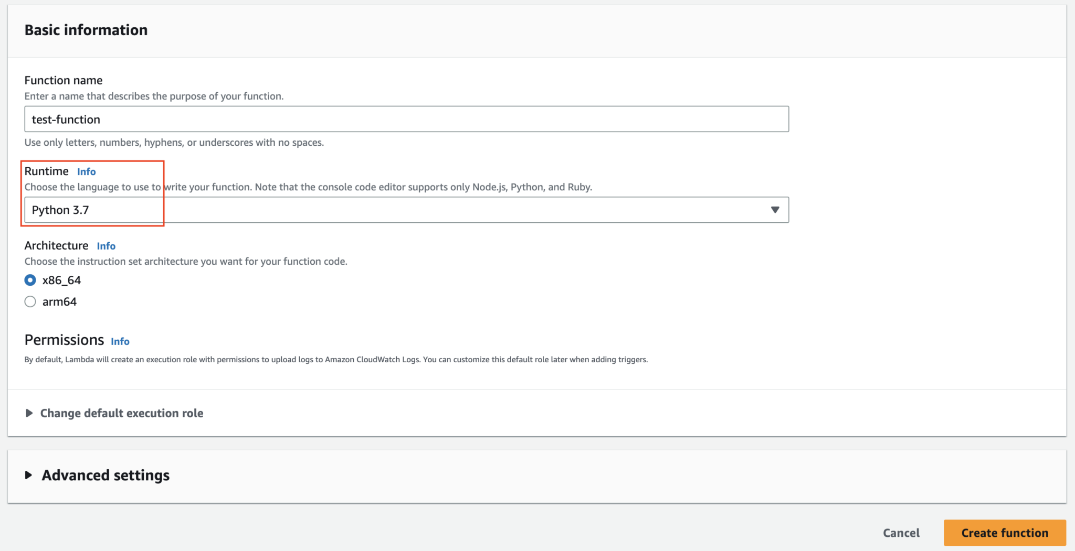
Task: Click the Permissions section heading
Action: click(x=64, y=340)
